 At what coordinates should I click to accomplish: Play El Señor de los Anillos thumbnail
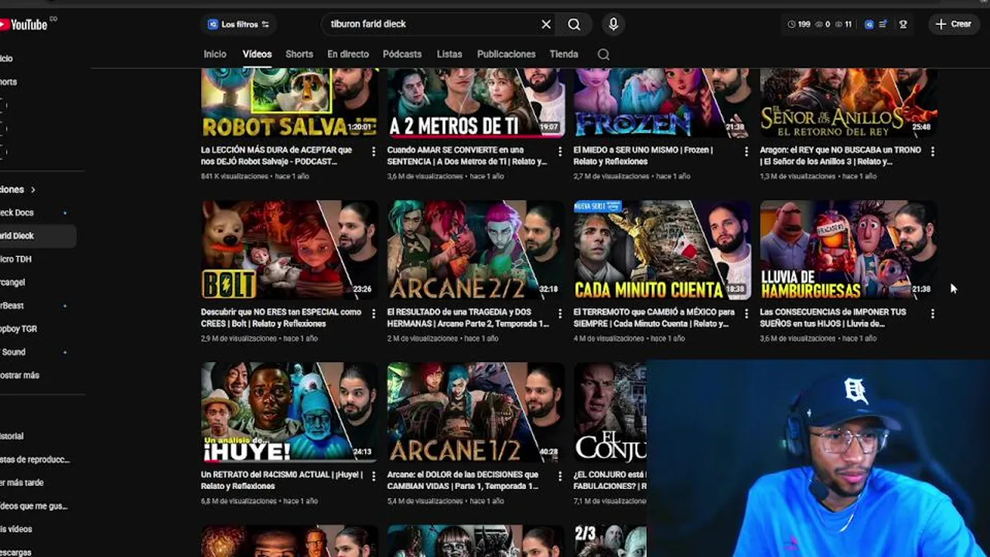(848, 103)
